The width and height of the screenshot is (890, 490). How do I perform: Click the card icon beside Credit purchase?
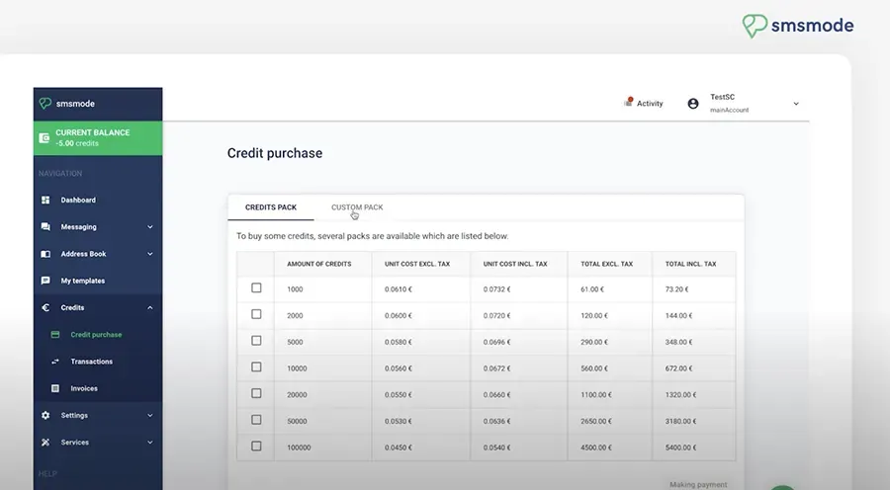coord(55,335)
